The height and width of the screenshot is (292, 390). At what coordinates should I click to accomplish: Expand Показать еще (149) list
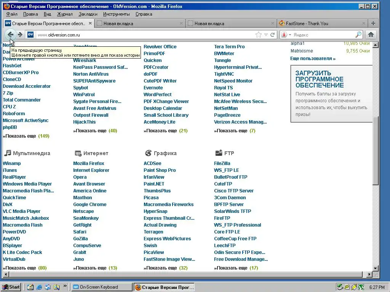tap(26, 136)
